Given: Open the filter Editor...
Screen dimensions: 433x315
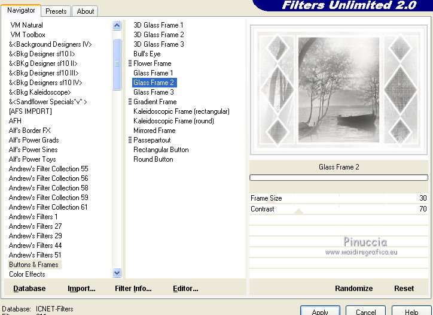Looking at the screenshot, I should [x=185, y=289].
